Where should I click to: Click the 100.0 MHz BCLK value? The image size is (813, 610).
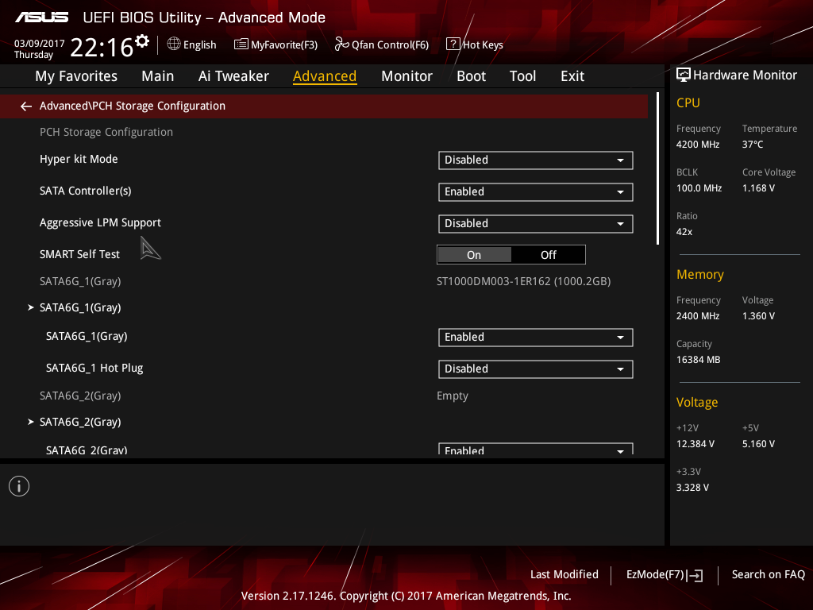pos(699,188)
